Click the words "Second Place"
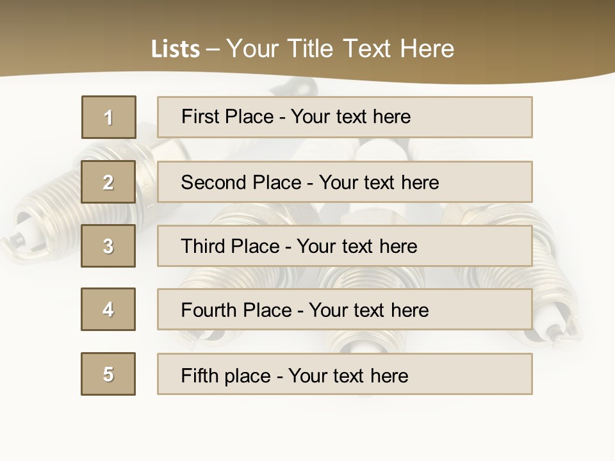 [x=240, y=182]
